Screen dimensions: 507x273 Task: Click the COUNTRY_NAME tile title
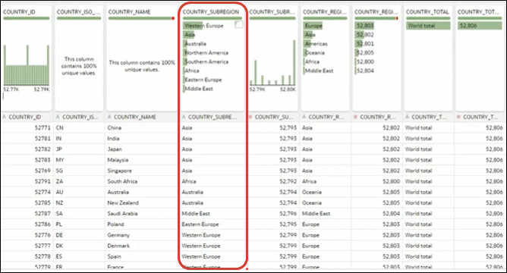(129, 12)
